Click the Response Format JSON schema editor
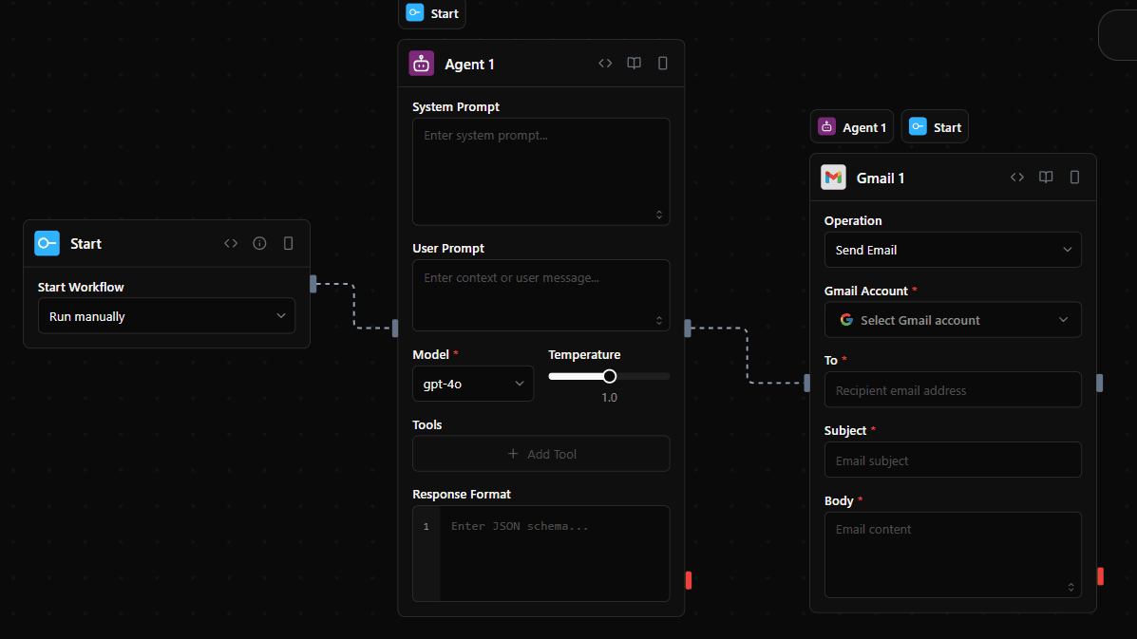The height and width of the screenshot is (639, 1137). tap(553, 554)
